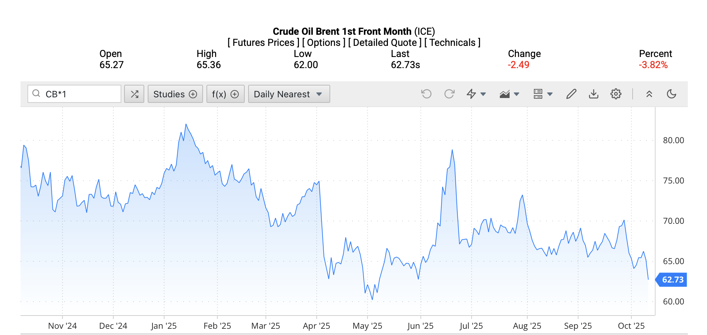Select the pencil drawing tool icon
This screenshot has height=335, width=707.
tap(571, 94)
